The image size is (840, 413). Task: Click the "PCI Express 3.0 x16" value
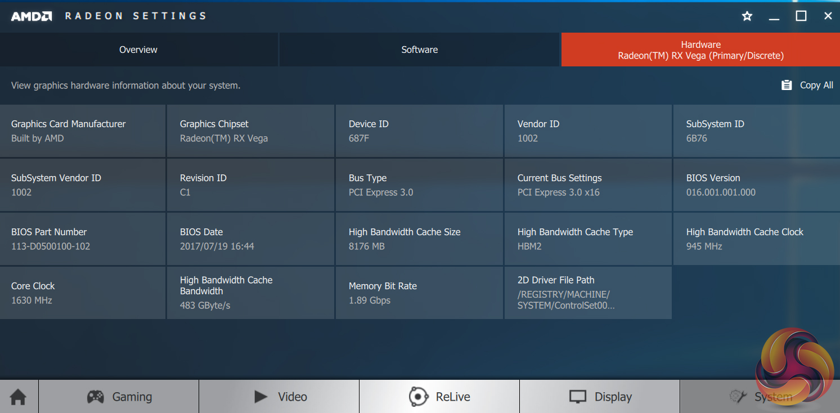pos(559,192)
